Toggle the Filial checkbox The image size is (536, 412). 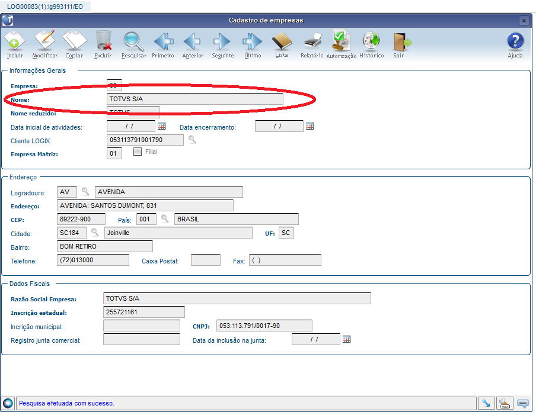point(138,152)
